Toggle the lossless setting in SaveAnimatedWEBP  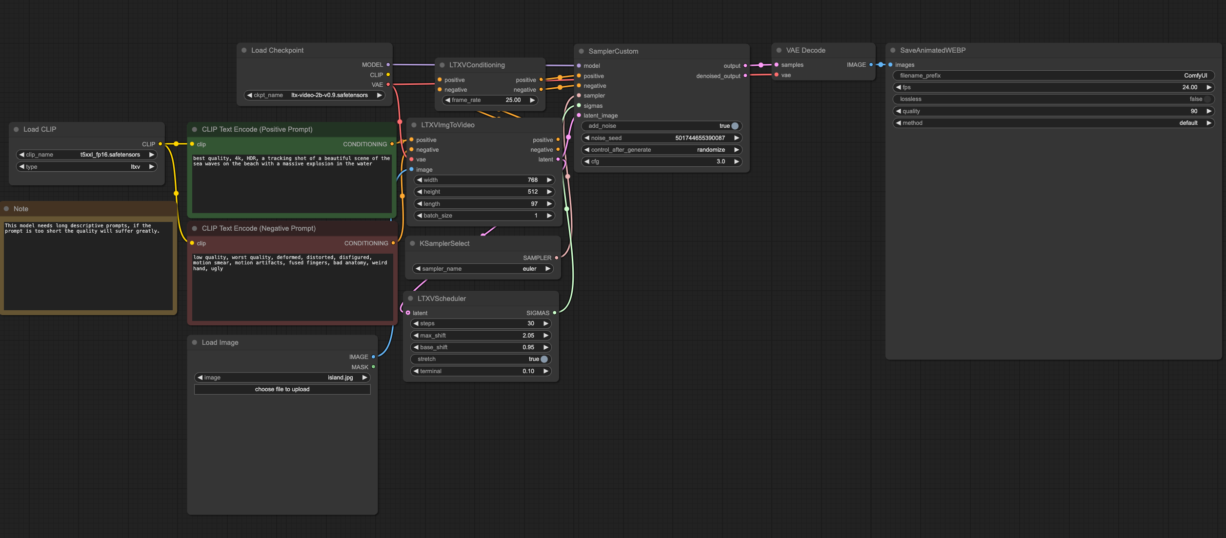click(1206, 99)
